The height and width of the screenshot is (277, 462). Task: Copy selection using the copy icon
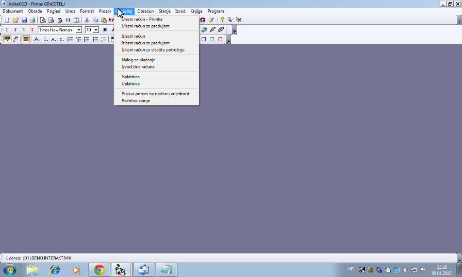pyautogui.click(x=95, y=20)
